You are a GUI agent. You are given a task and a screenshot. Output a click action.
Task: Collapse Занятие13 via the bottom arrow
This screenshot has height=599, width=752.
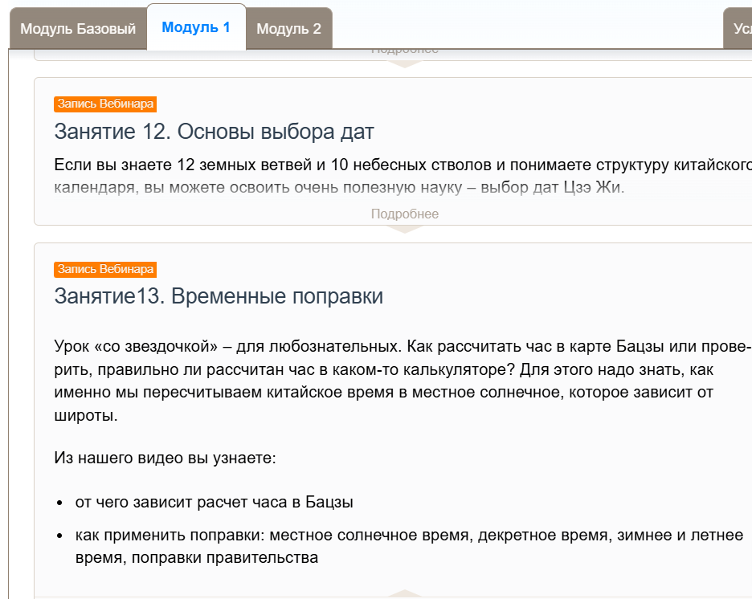pos(404,594)
